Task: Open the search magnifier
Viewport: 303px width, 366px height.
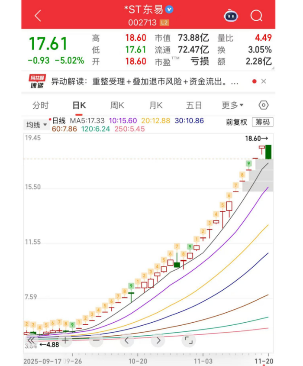Action: (256, 16)
